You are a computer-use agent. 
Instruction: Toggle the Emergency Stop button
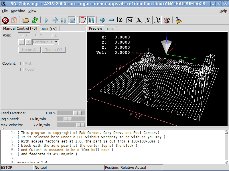[5, 20]
